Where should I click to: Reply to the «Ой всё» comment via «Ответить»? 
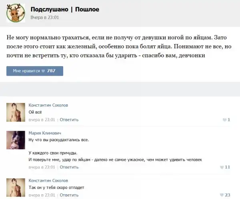[69, 120]
